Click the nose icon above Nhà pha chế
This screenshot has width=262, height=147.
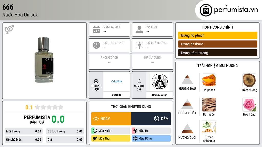tap(139, 81)
